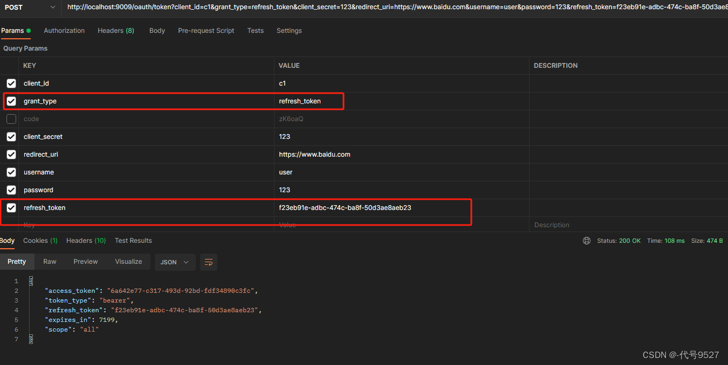Disable the password parameter checkbox

point(11,190)
